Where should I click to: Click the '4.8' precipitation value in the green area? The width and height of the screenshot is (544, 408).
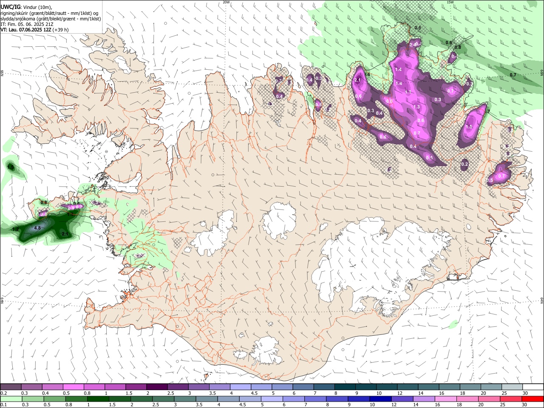tap(37, 228)
